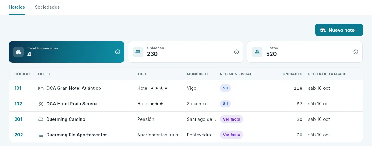This screenshot has width=372, height=146.
Task: Click the OCA Gran Hotel Atlántico bed icon
Action: [x=41, y=88]
